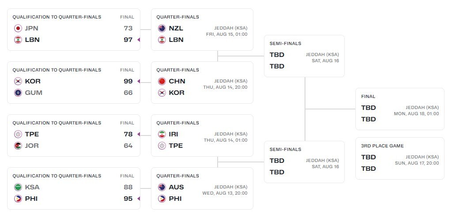This screenshot has width=452, height=222.
Task: Click the winner arrow beside KOR score 99
Action: click(x=139, y=81)
